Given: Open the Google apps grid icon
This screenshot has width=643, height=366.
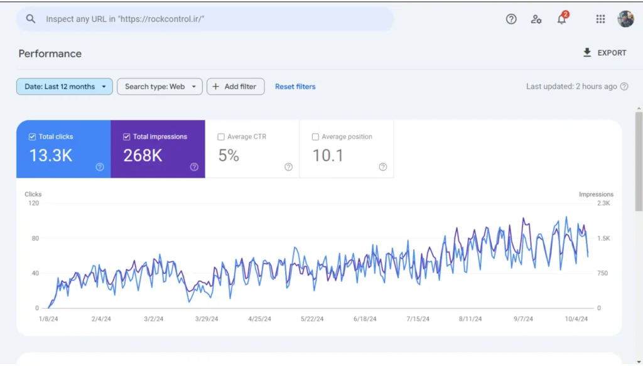Looking at the screenshot, I should click(600, 19).
